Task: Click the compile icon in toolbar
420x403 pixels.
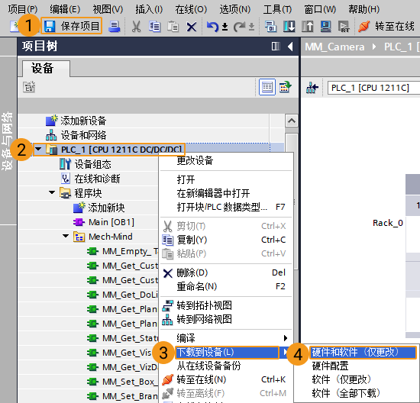Action: tap(270, 26)
